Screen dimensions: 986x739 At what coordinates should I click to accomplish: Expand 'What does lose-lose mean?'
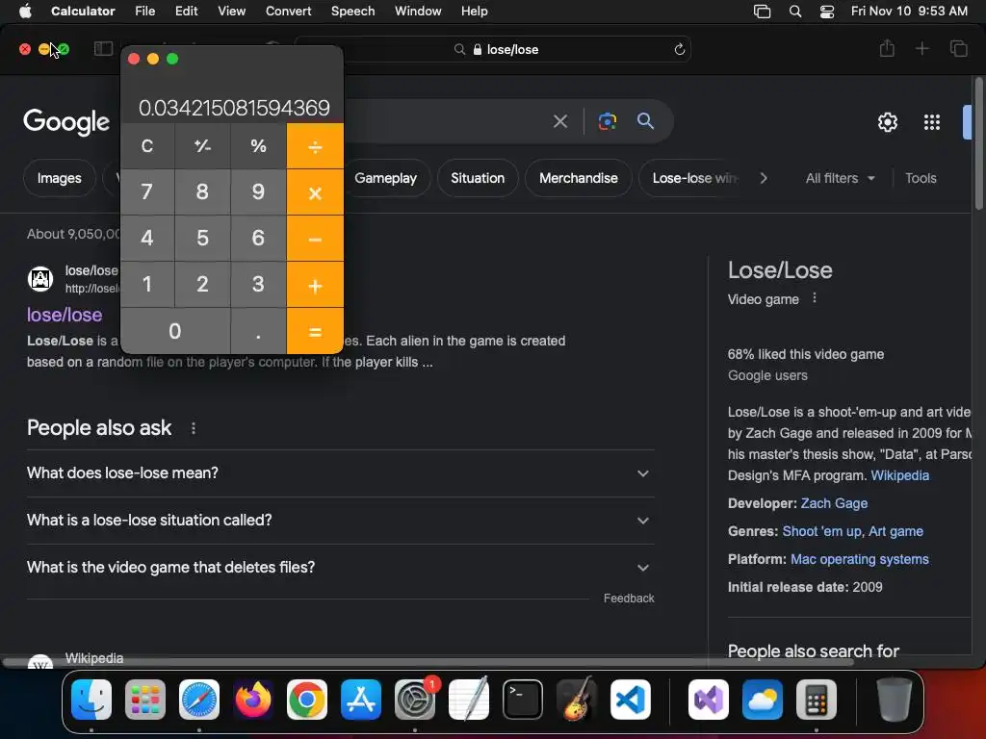(x=340, y=473)
